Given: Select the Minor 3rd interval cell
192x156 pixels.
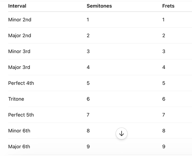Looking at the screenshot, I should tap(19, 51).
